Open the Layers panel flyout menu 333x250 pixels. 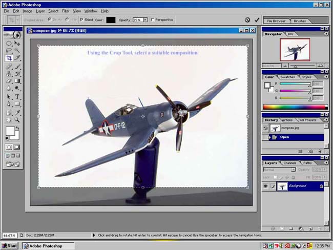pyautogui.click(x=326, y=163)
